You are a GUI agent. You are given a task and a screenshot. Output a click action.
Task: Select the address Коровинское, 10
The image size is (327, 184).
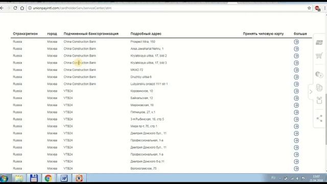142,91
